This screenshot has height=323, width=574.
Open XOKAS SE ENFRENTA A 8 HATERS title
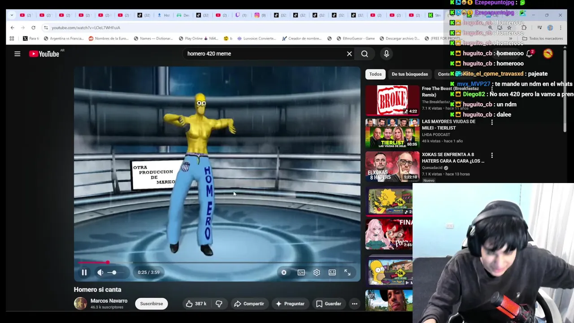453,157
